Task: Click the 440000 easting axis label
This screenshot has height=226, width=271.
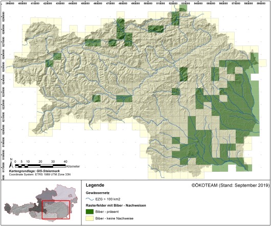Action: tap(73, 3)
